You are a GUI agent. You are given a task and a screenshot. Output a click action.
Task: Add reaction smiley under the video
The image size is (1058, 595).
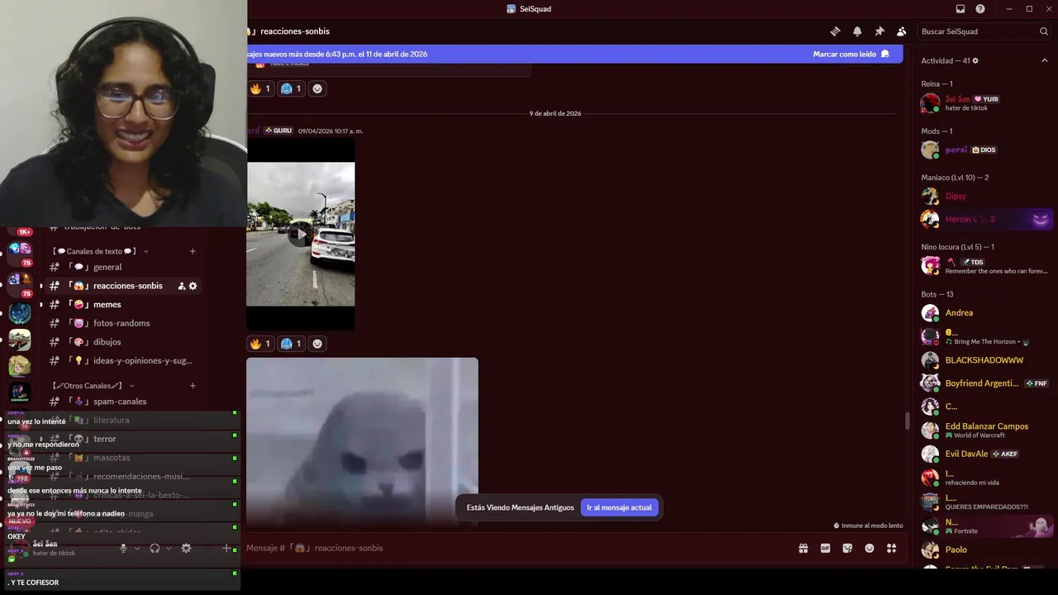click(x=317, y=343)
